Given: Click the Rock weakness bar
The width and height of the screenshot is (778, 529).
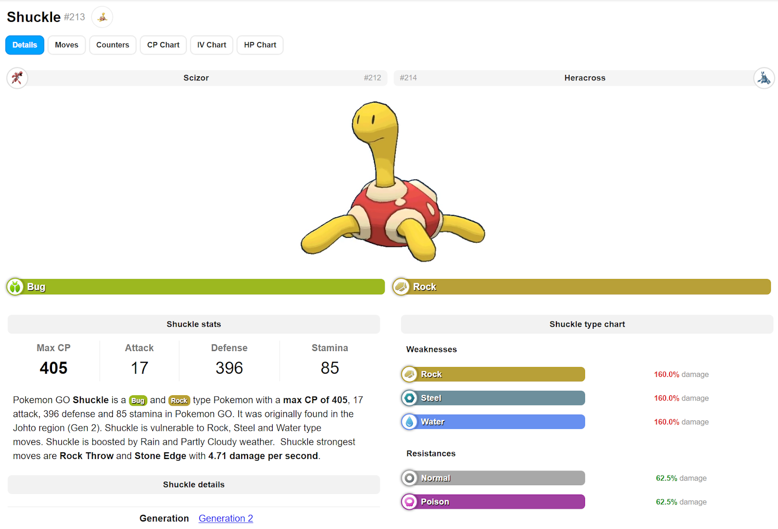Looking at the screenshot, I should pyautogui.click(x=493, y=374).
